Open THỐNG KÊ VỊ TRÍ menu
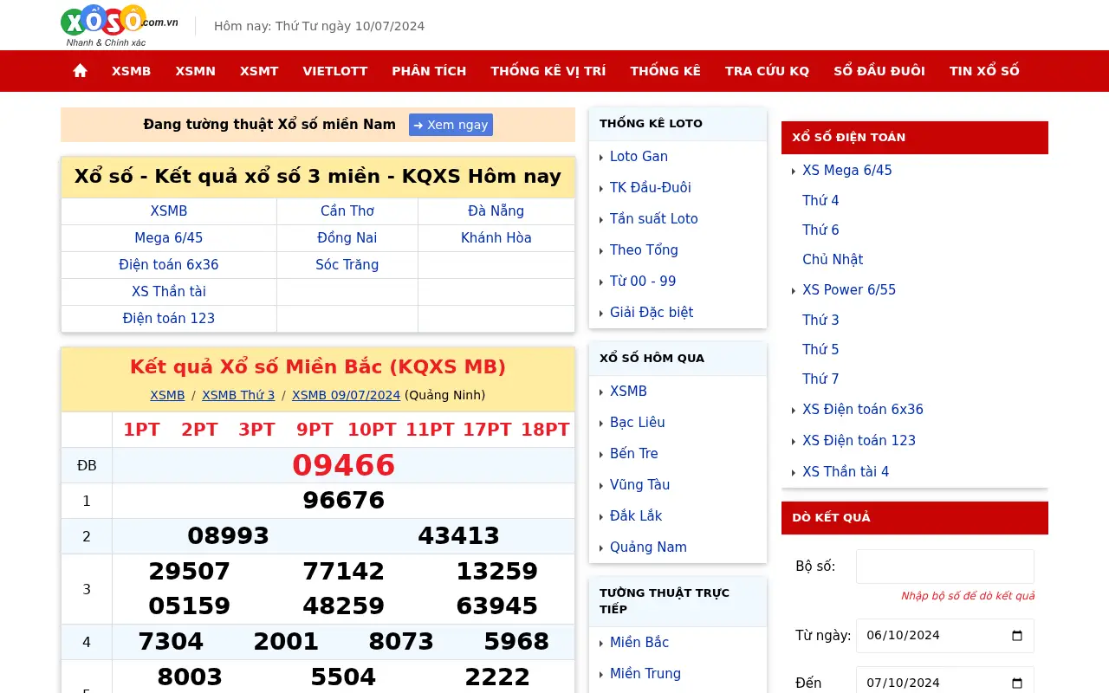Image resolution: width=1109 pixels, height=693 pixels. click(x=548, y=71)
